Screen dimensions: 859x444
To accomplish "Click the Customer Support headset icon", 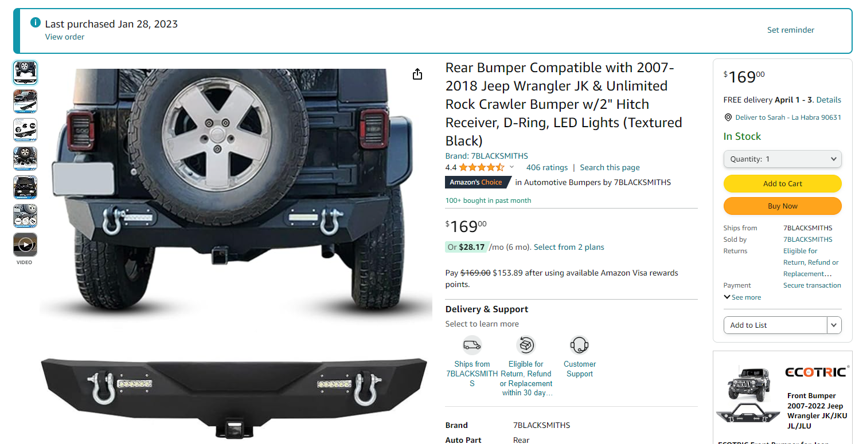I will point(579,345).
